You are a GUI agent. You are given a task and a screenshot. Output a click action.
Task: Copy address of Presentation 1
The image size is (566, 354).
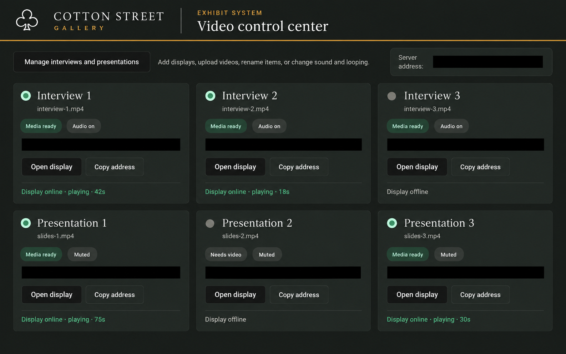(x=115, y=294)
